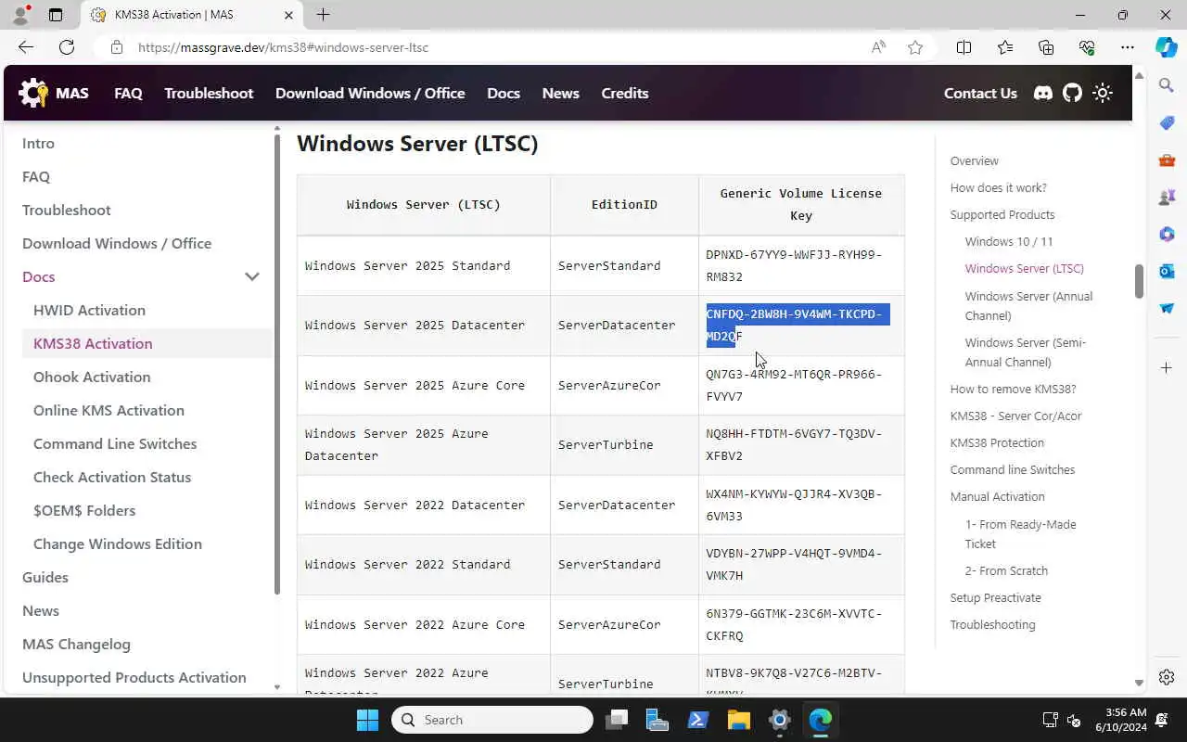Add app with sidebar plus icon

click(x=1167, y=367)
